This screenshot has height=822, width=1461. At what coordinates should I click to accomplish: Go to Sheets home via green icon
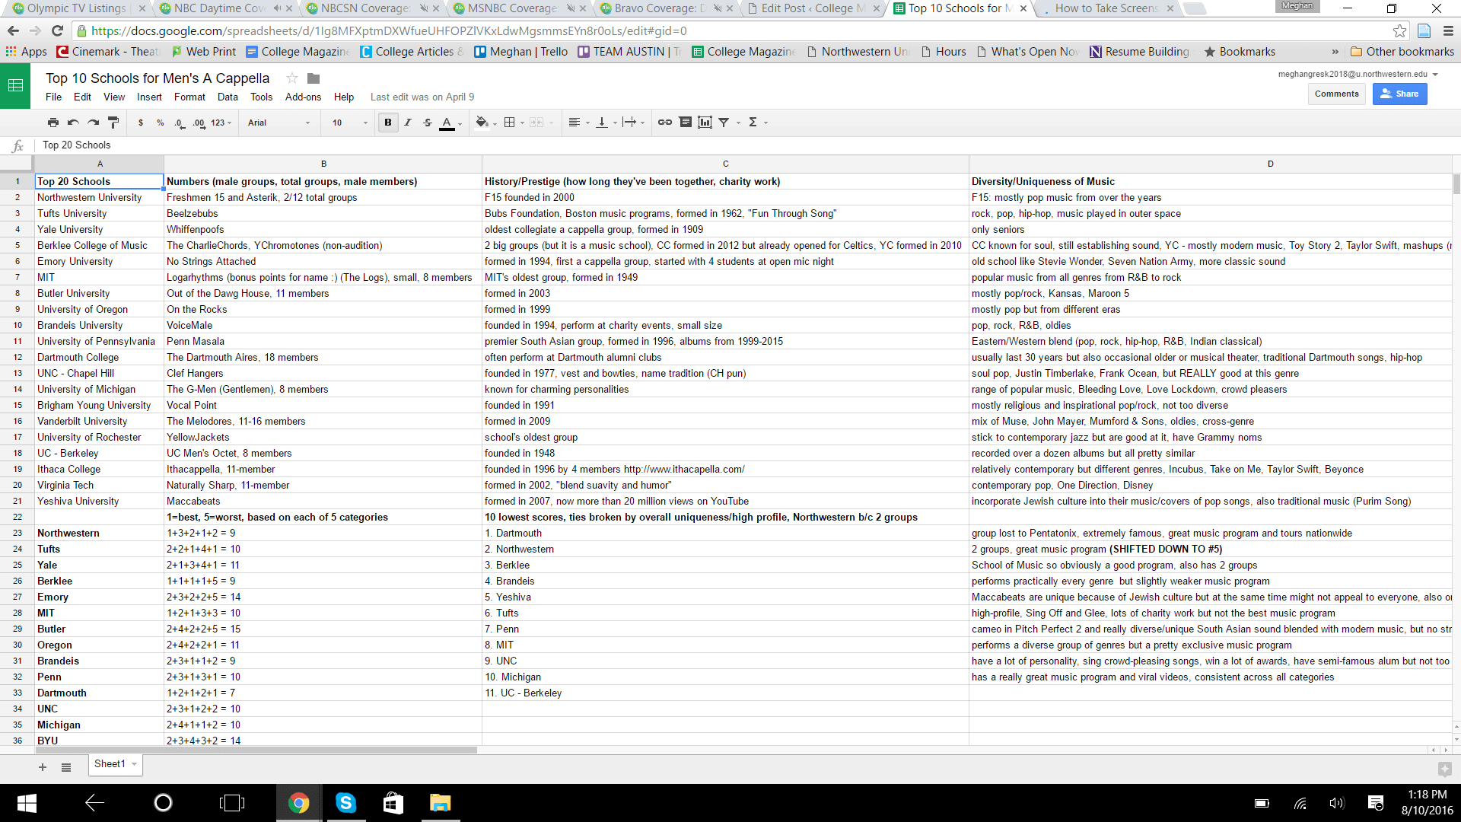point(15,85)
